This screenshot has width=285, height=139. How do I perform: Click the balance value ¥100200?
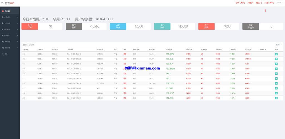248,59
